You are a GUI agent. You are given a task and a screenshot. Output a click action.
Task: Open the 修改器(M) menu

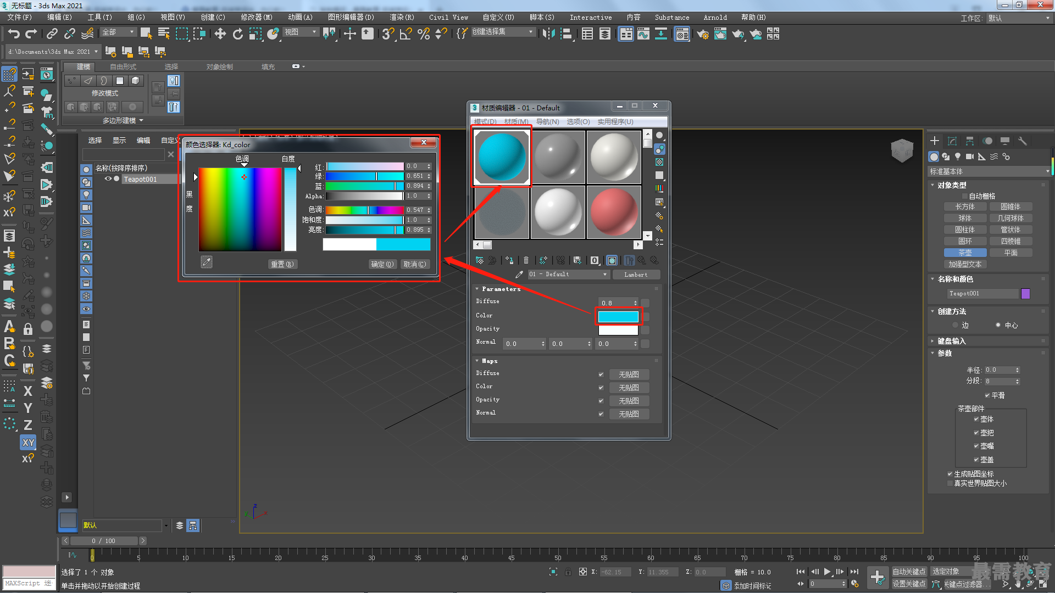coord(257,18)
